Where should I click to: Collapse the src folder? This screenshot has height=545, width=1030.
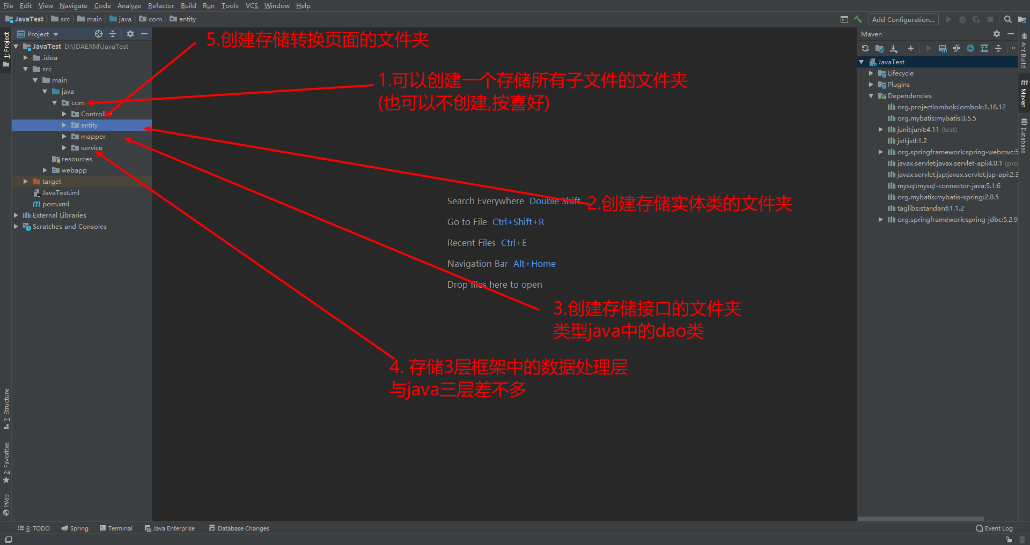(x=26, y=69)
